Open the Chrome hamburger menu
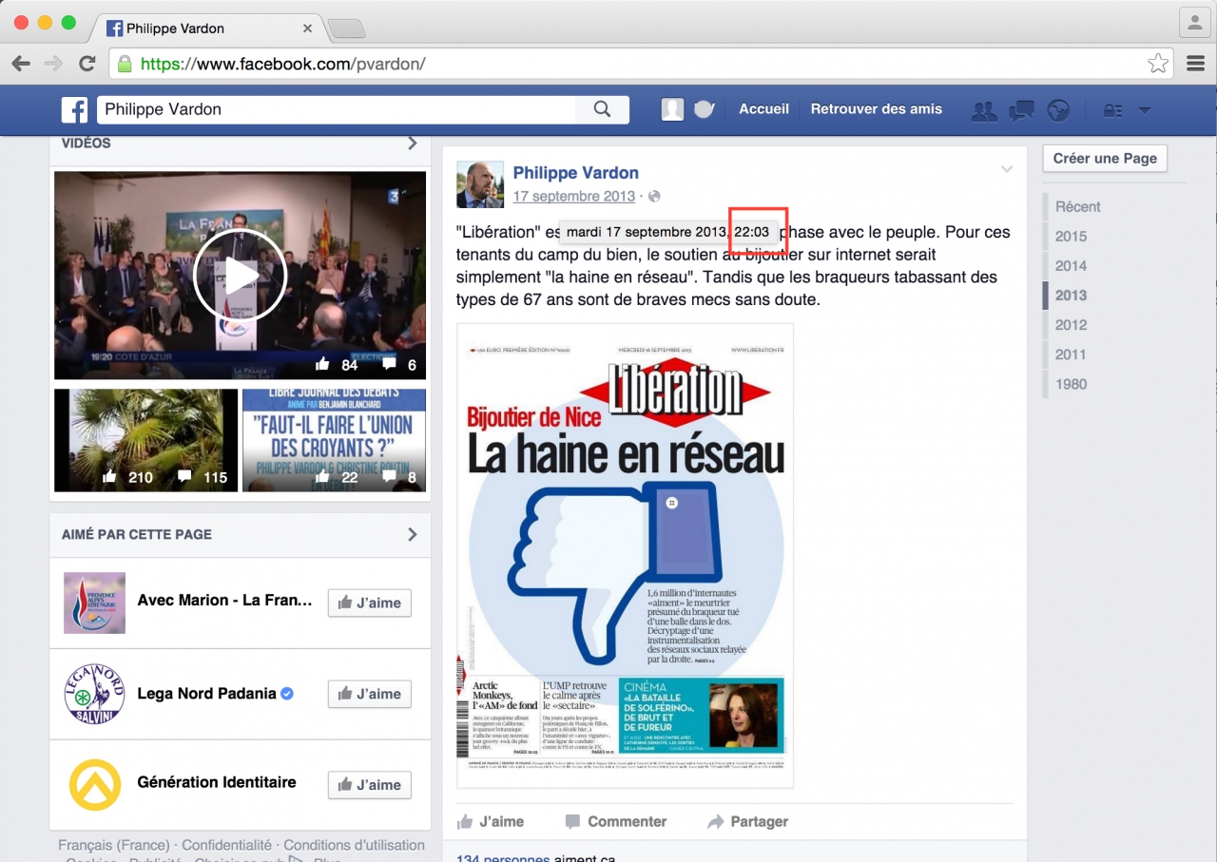The height and width of the screenshot is (862, 1217). coord(1195,64)
